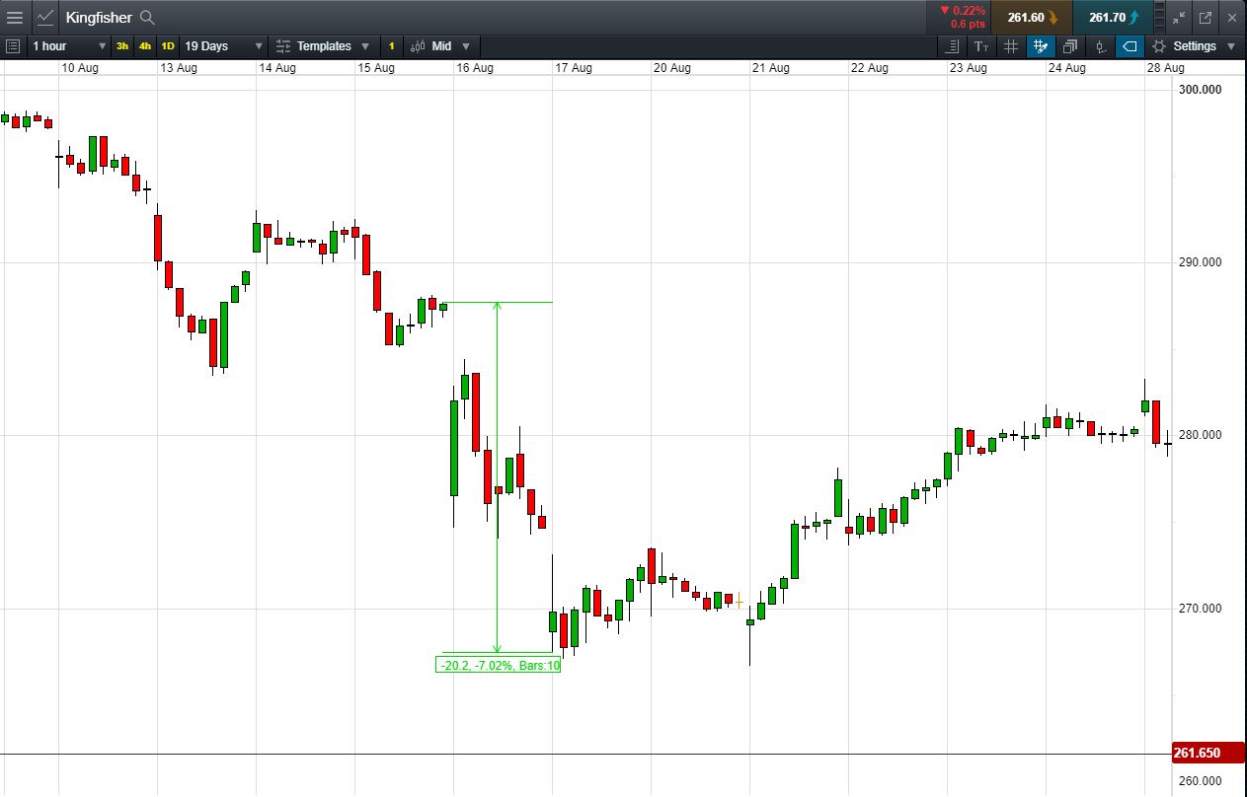Image resolution: width=1247 pixels, height=797 pixels.
Task: Click the 290.000 price axis label
Action: (x=1201, y=262)
